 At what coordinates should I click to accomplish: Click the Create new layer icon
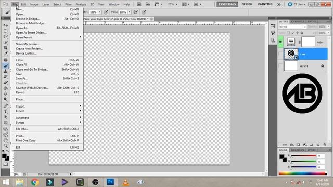tap(318, 145)
